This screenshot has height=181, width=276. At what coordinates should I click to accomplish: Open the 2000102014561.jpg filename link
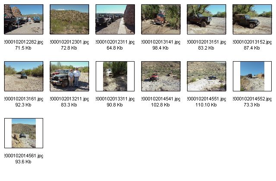[x=24, y=156]
